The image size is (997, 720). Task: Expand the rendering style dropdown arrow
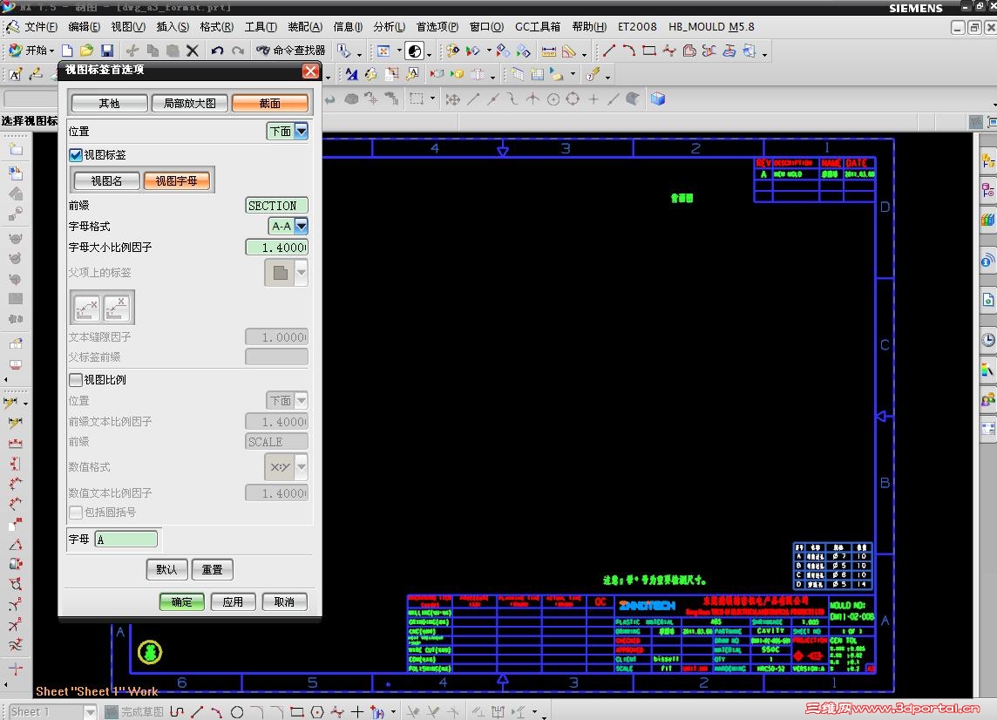point(429,53)
